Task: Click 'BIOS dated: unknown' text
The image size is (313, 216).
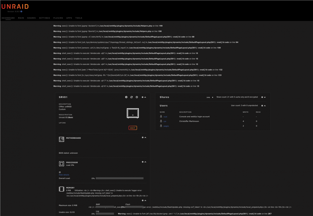Action: pyautogui.click(x=68, y=153)
